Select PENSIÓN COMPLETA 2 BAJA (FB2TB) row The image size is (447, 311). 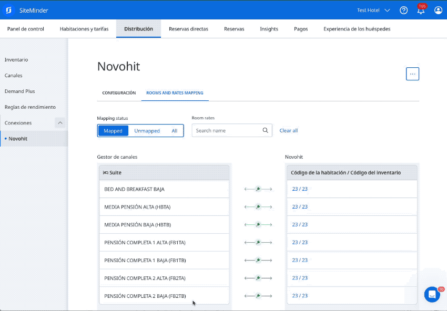(x=164, y=296)
